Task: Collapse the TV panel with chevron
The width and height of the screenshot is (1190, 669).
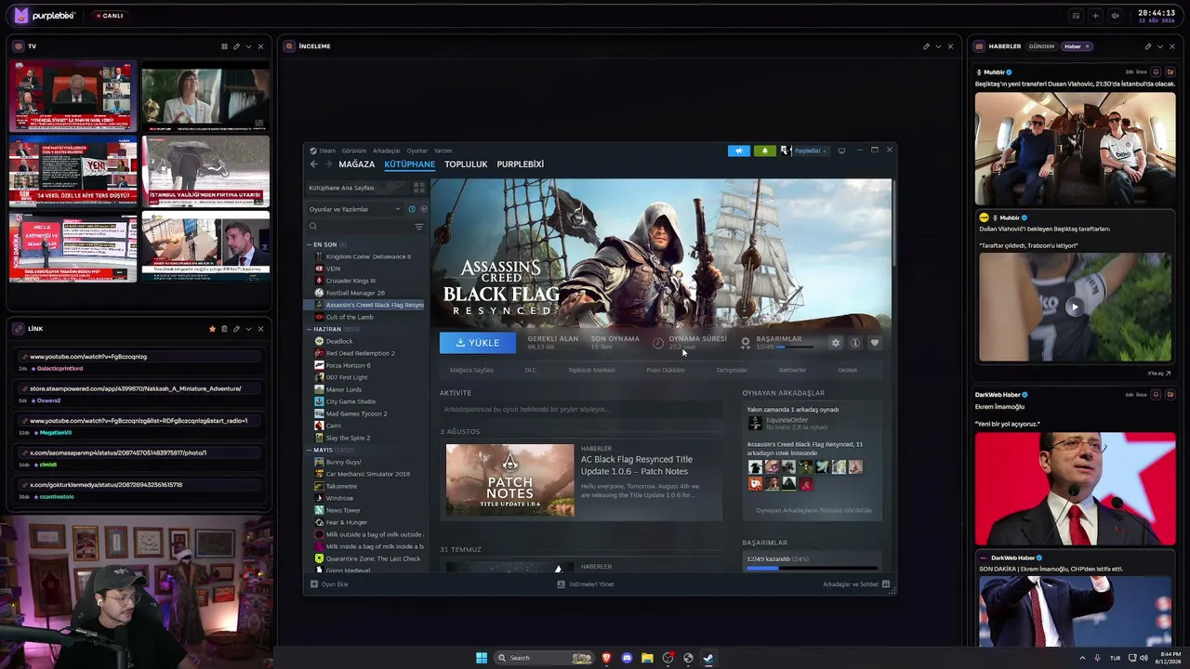Action: pos(248,46)
